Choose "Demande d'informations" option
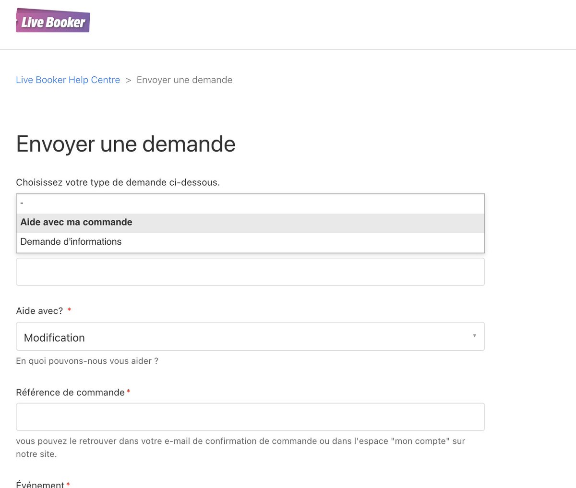 pyautogui.click(x=251, y=242)
